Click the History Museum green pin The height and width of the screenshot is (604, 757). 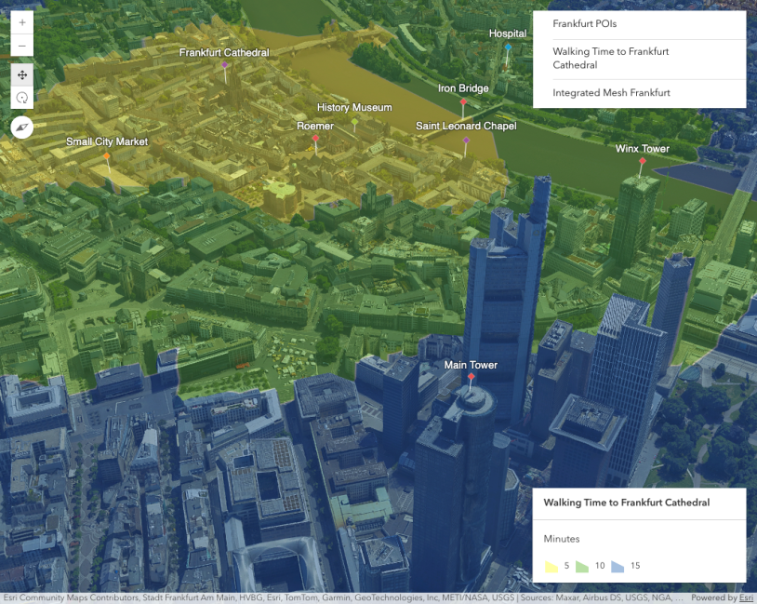coord(354,121)
